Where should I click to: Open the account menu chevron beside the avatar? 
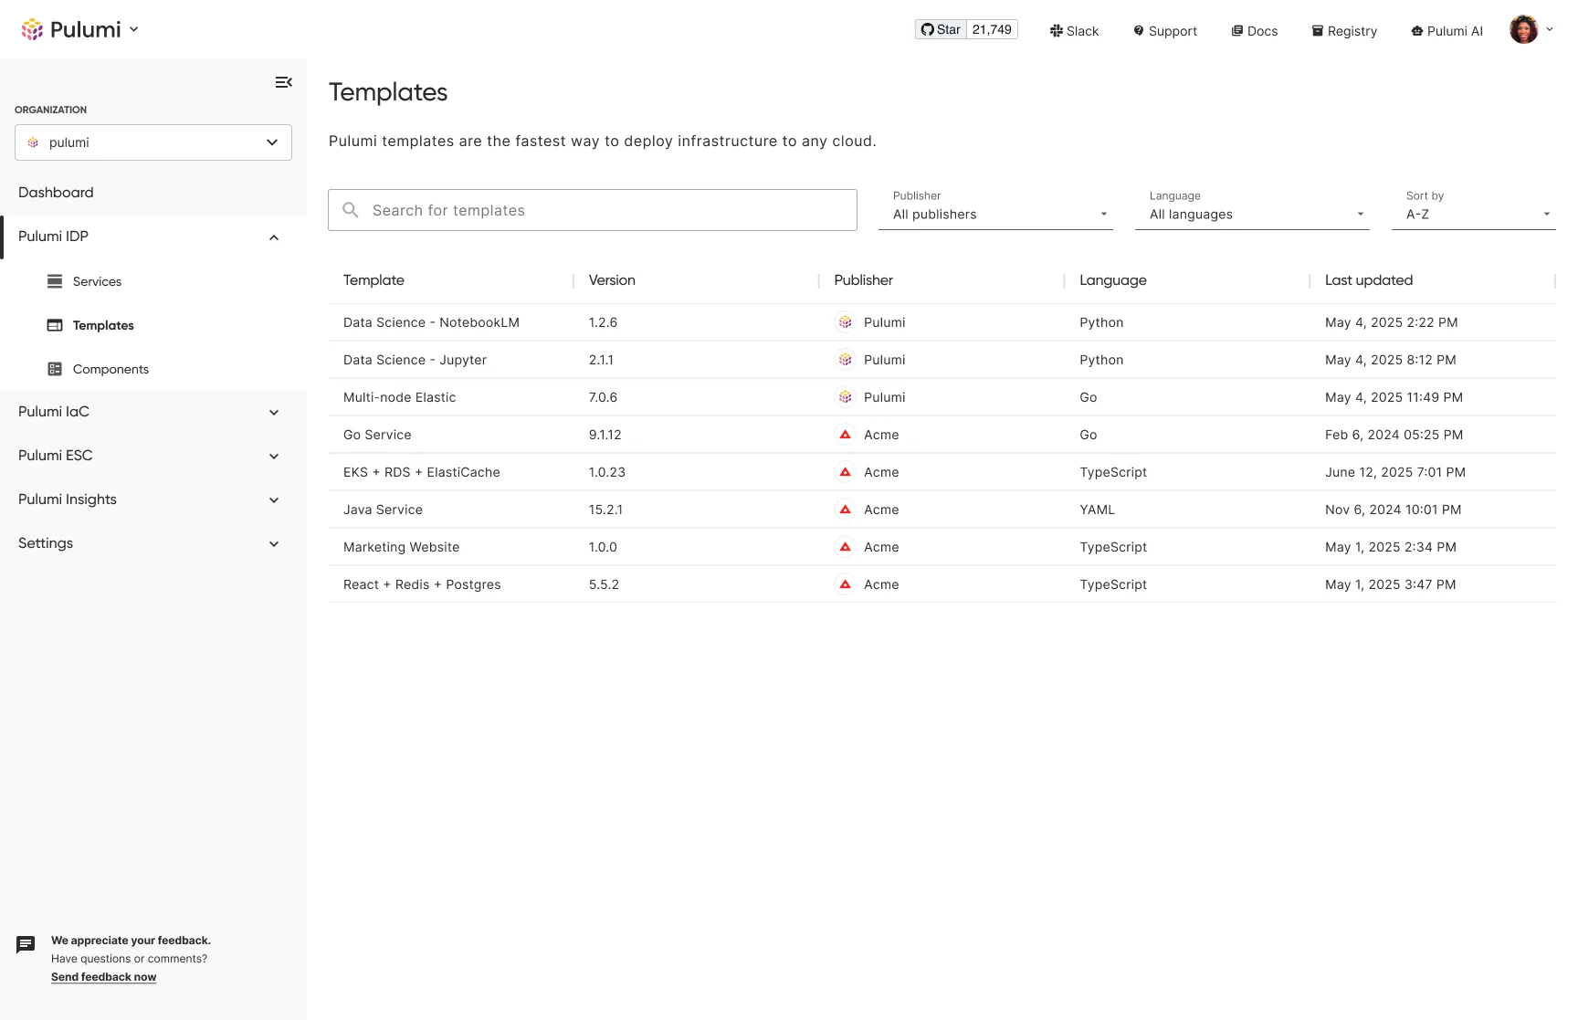coord(1550,29)
